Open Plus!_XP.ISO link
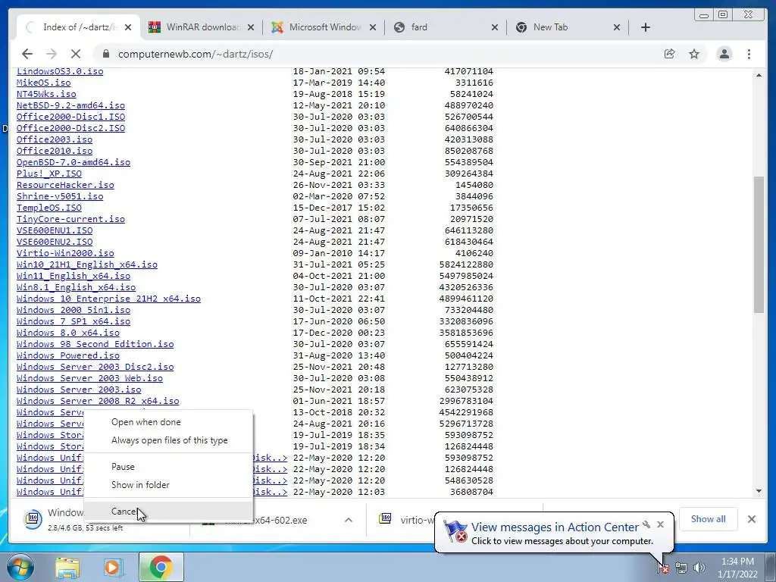Screen dimensions: 776x582 (x=49, y=174)
